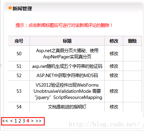Image resolution: width=144 pixels, height=131 pixels.
Task: Open page 3 in the pager
Action: point(24,121)
